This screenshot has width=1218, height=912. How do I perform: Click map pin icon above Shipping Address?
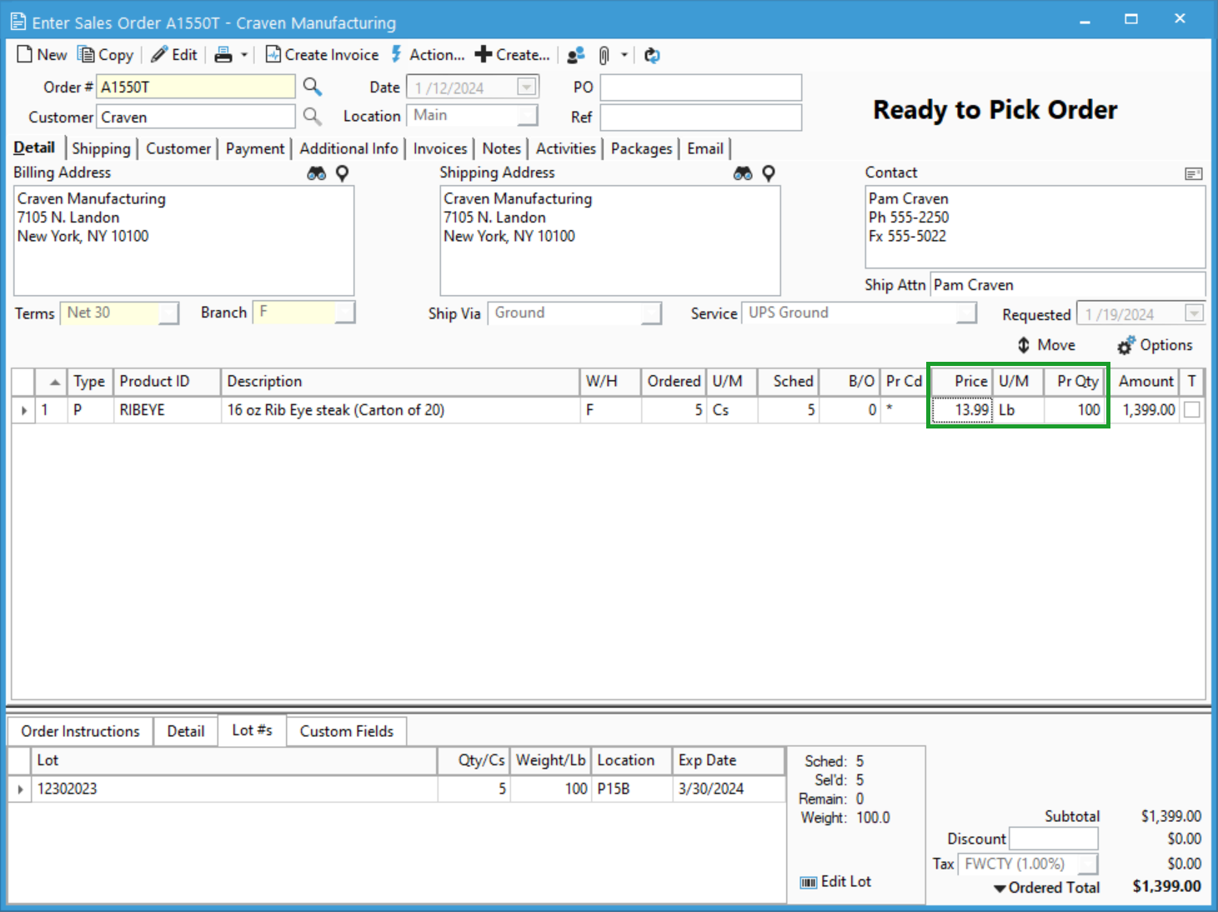point(769,173)
